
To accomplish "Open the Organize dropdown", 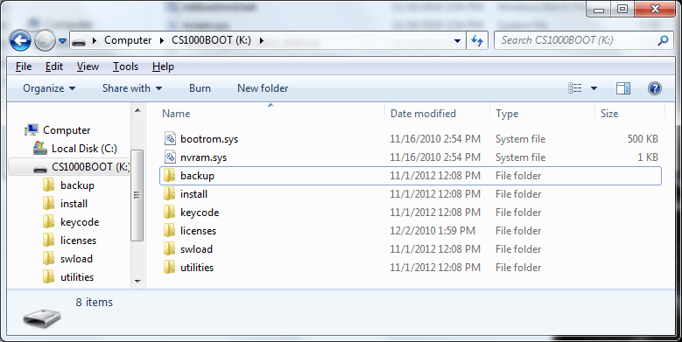I will pyautogui.click(x=49, y=88).
